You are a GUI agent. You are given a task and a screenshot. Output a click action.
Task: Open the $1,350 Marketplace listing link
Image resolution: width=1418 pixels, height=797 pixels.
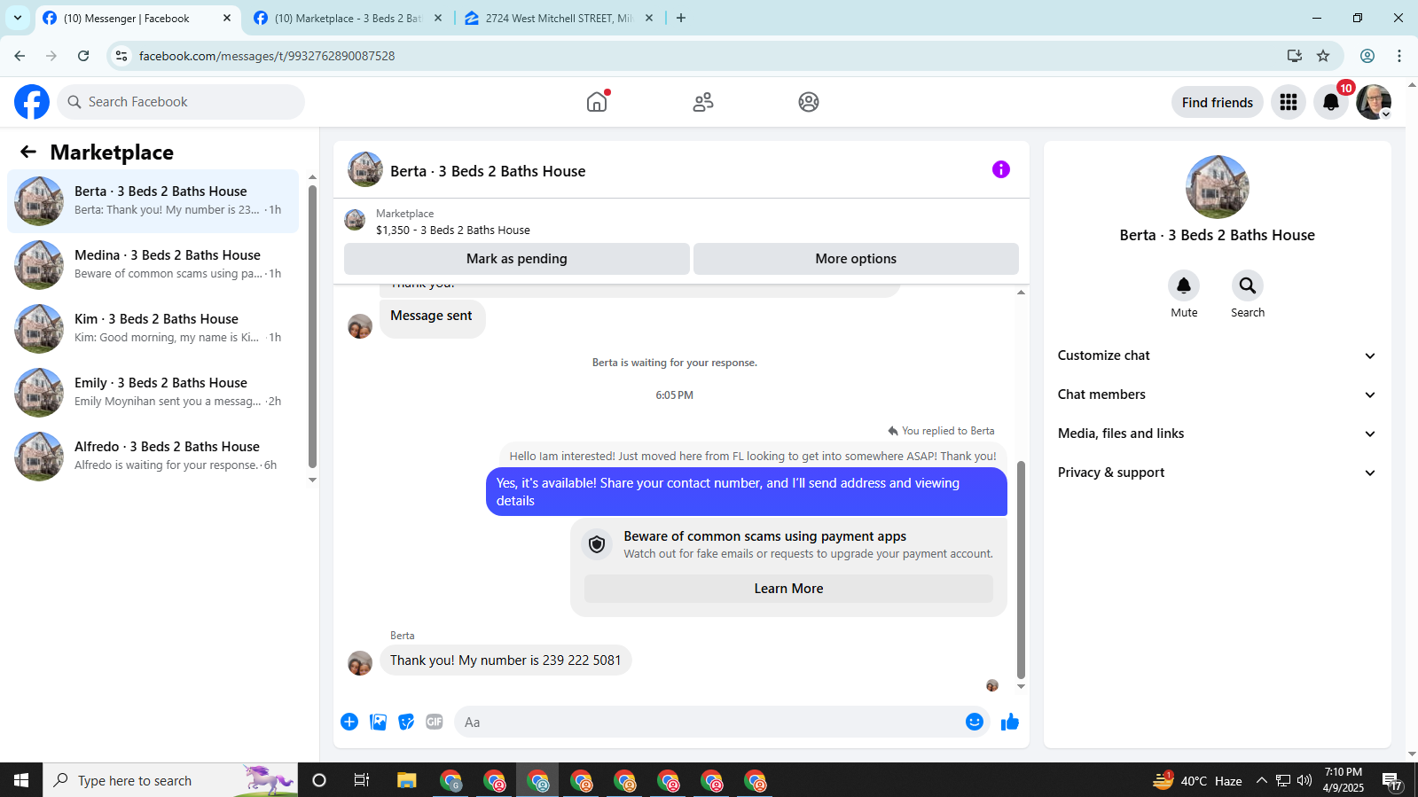coord(453,230)
